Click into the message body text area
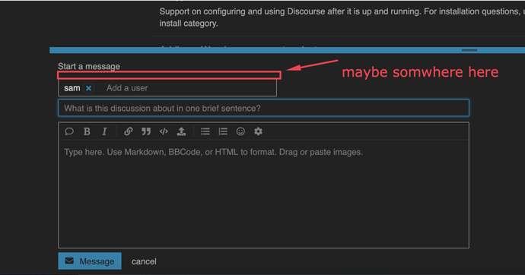 [263, 194]
